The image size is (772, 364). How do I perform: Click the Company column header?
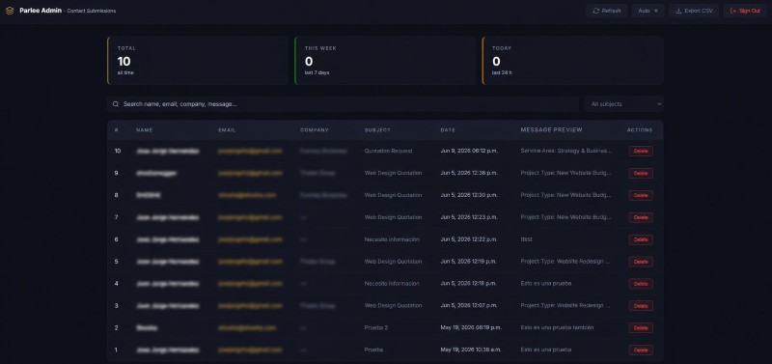(315, 130)
